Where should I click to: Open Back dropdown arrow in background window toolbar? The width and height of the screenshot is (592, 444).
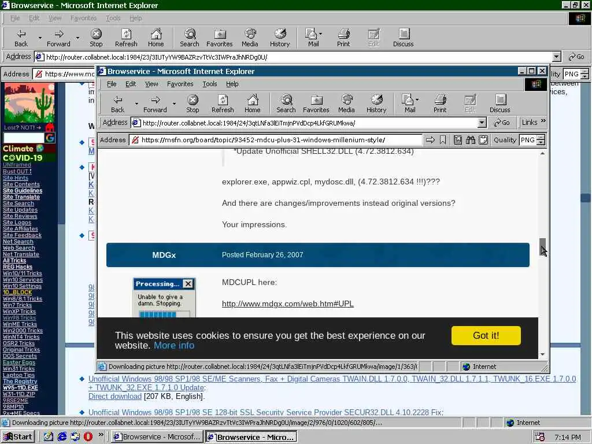[x=40, y=38]
